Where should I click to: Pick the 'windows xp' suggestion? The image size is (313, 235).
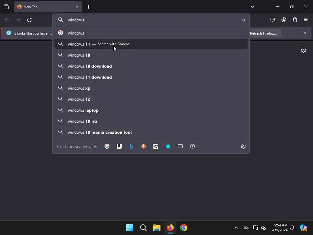151,88
